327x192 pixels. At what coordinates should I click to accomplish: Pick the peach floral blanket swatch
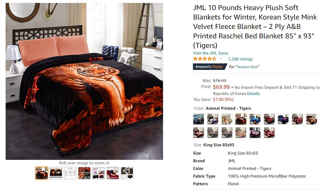coord(241,133)
